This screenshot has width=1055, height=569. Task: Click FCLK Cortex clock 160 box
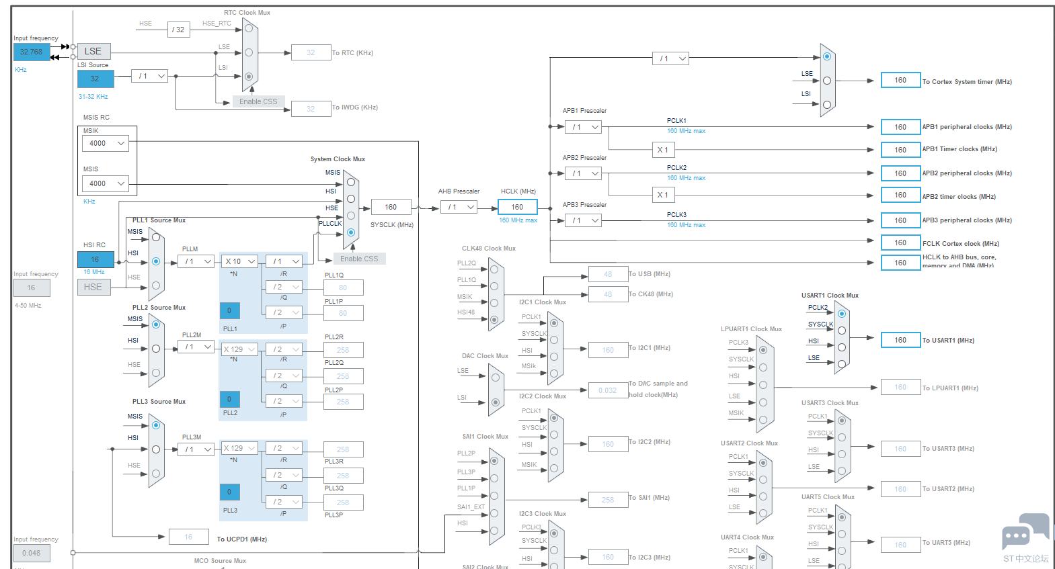(900, 243)
